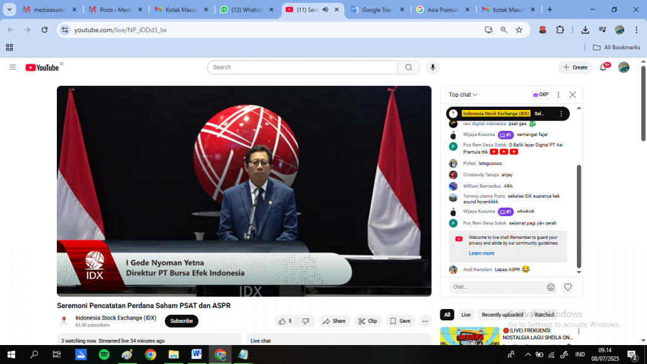Image resolution: width=647 pixels, height=364 pixels.
Task: Open the YouTube account avatar menu
Action: (624, 67)
